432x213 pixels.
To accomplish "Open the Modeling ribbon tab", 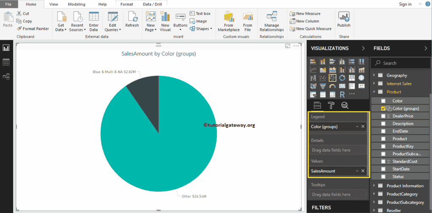I will coord(76,4).
